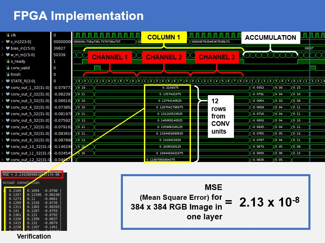The width and height of the screenshot is (325, 243).
Task: Expand the w_in_m[15:0] bus
Action: pos(3,55)
